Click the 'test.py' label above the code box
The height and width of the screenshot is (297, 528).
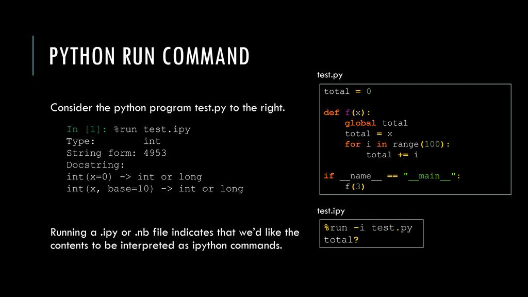(x=329, y=75)
